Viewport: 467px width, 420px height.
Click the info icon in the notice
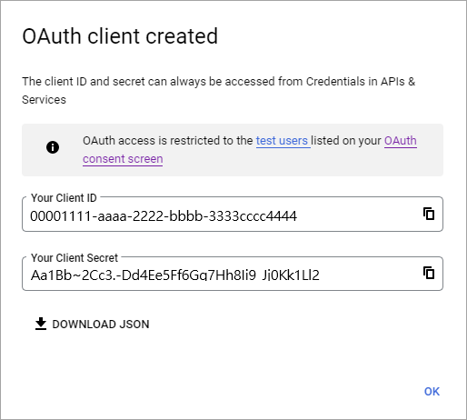point(53,147)
